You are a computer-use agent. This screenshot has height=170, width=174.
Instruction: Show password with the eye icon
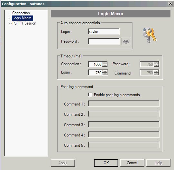[126, 42]
